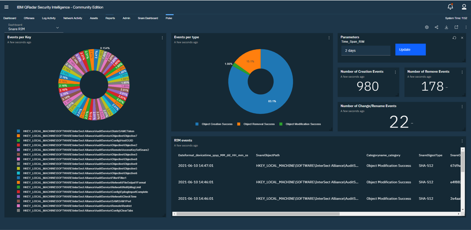
Task: Toggle Objective\Objective3 legend entry
Action: coord(77,154)
